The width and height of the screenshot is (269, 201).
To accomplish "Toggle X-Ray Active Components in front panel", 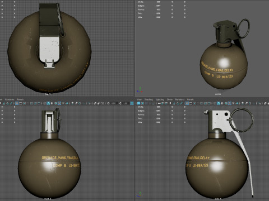I will (99, 103).
